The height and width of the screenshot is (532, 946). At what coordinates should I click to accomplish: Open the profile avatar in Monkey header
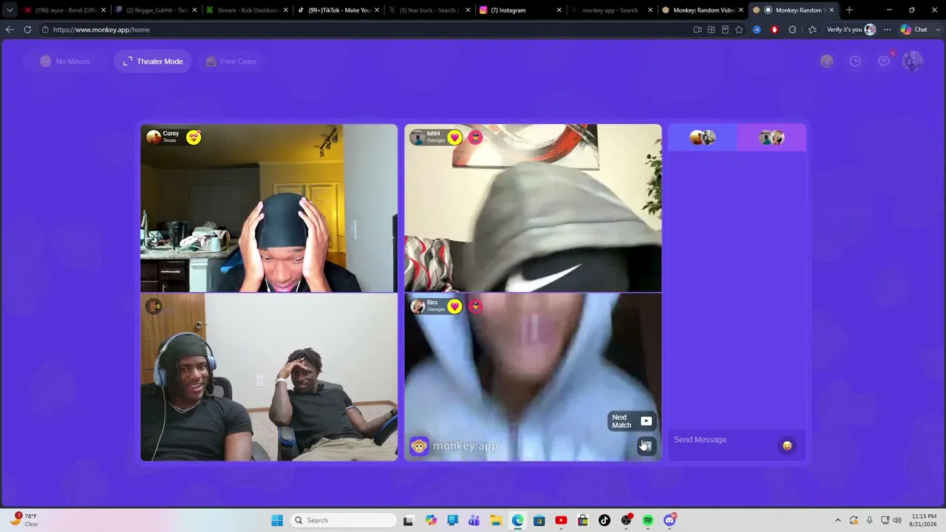tap(913, 61)
